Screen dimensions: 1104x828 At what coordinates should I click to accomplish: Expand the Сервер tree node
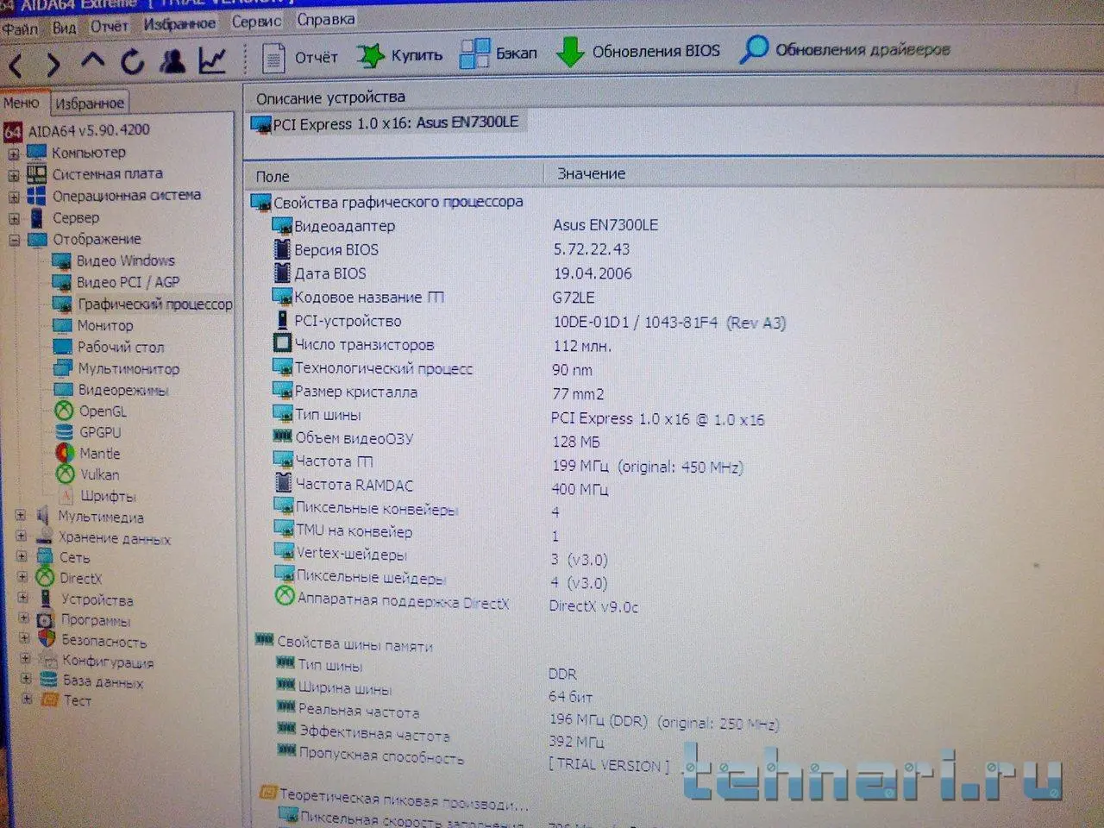click(x=14, y=219)
